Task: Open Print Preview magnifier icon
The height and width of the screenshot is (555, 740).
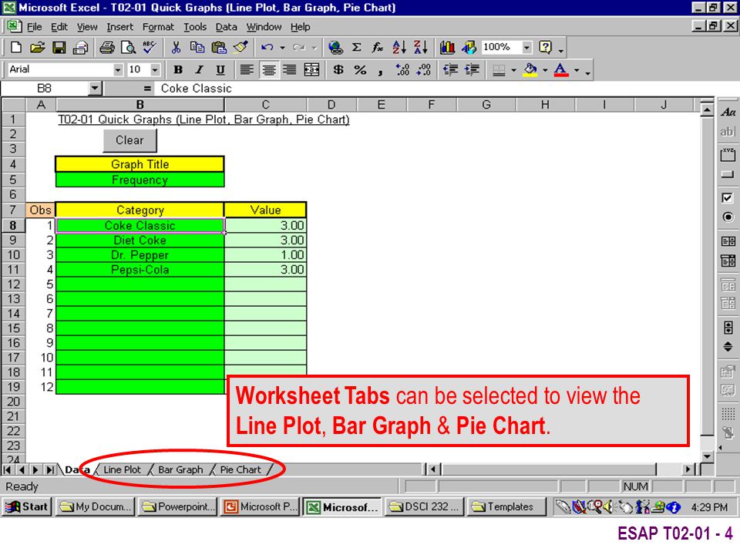Action: 128,47
